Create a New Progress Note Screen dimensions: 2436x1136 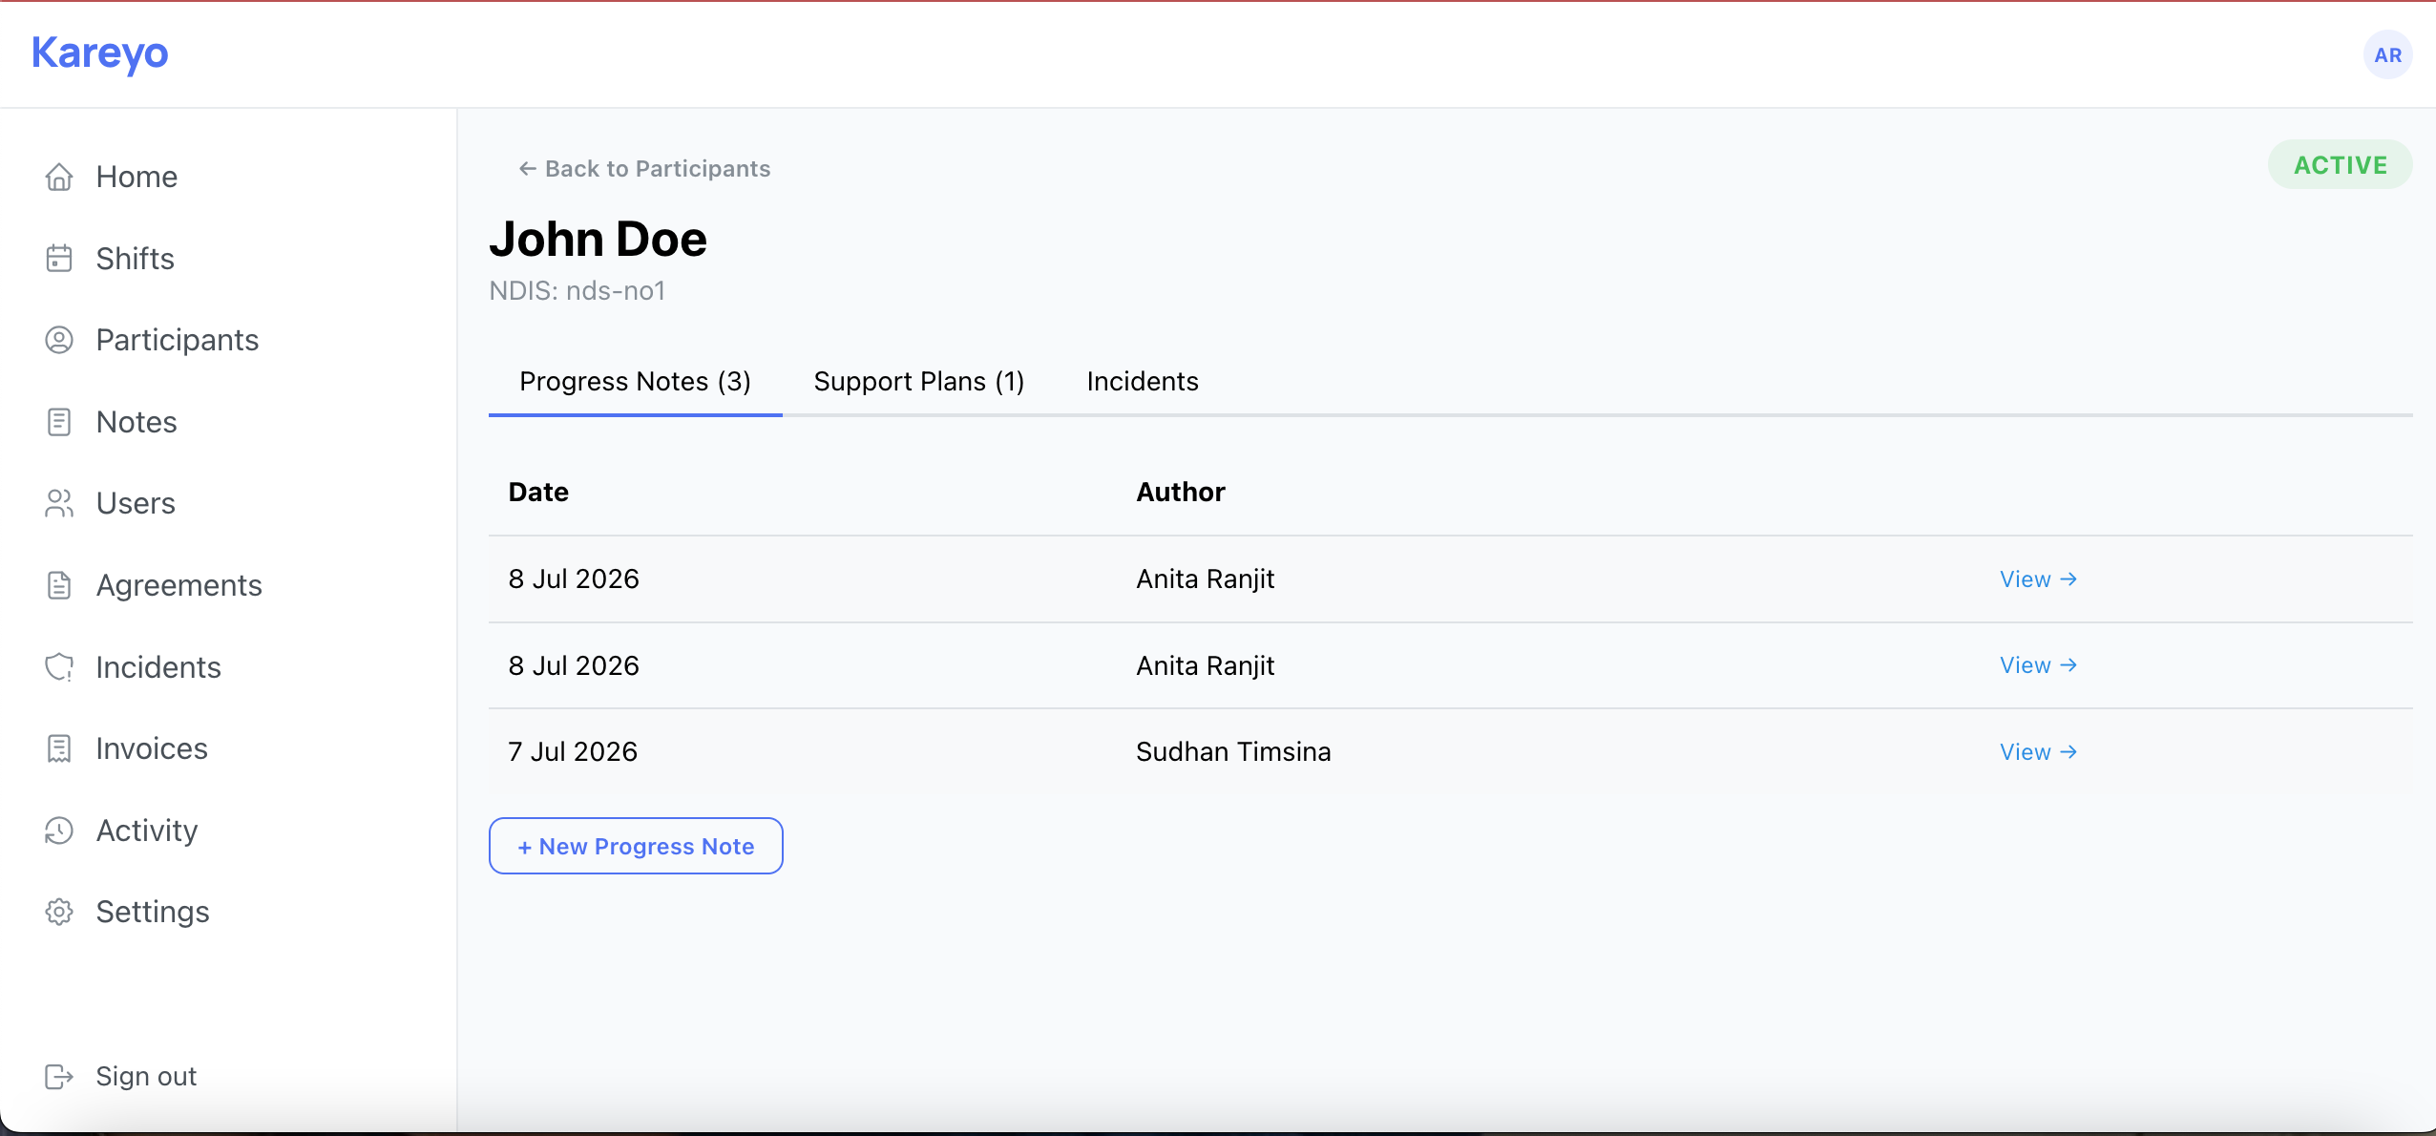[x=636, y=846]
